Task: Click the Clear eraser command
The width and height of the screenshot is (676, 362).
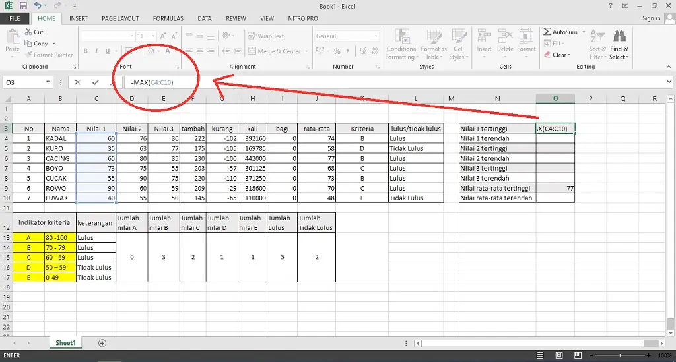Action: [x=557, y=55]
